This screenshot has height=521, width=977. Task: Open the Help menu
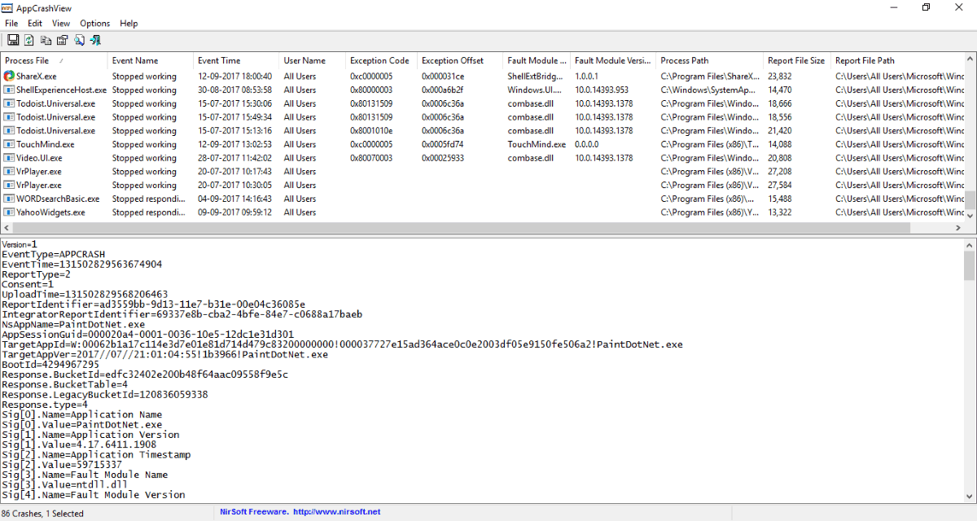click(129, 24)
